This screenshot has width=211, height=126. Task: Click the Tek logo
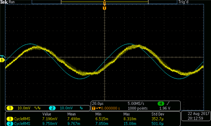click(x=4, y=2)
